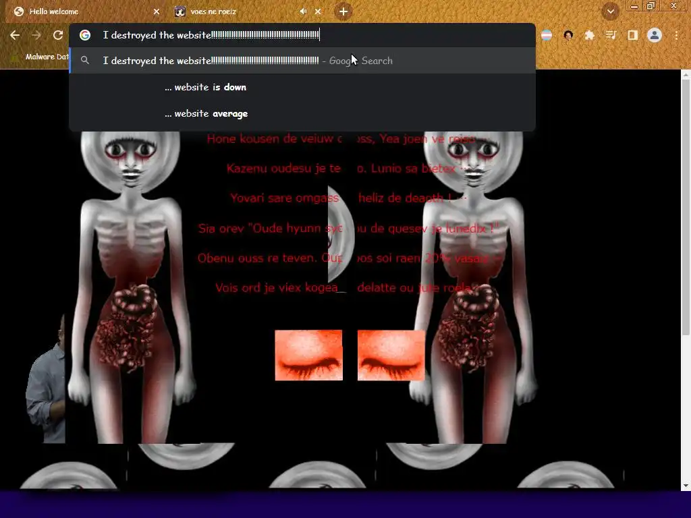Open the Chrome profile avatar

click(655, 35)
